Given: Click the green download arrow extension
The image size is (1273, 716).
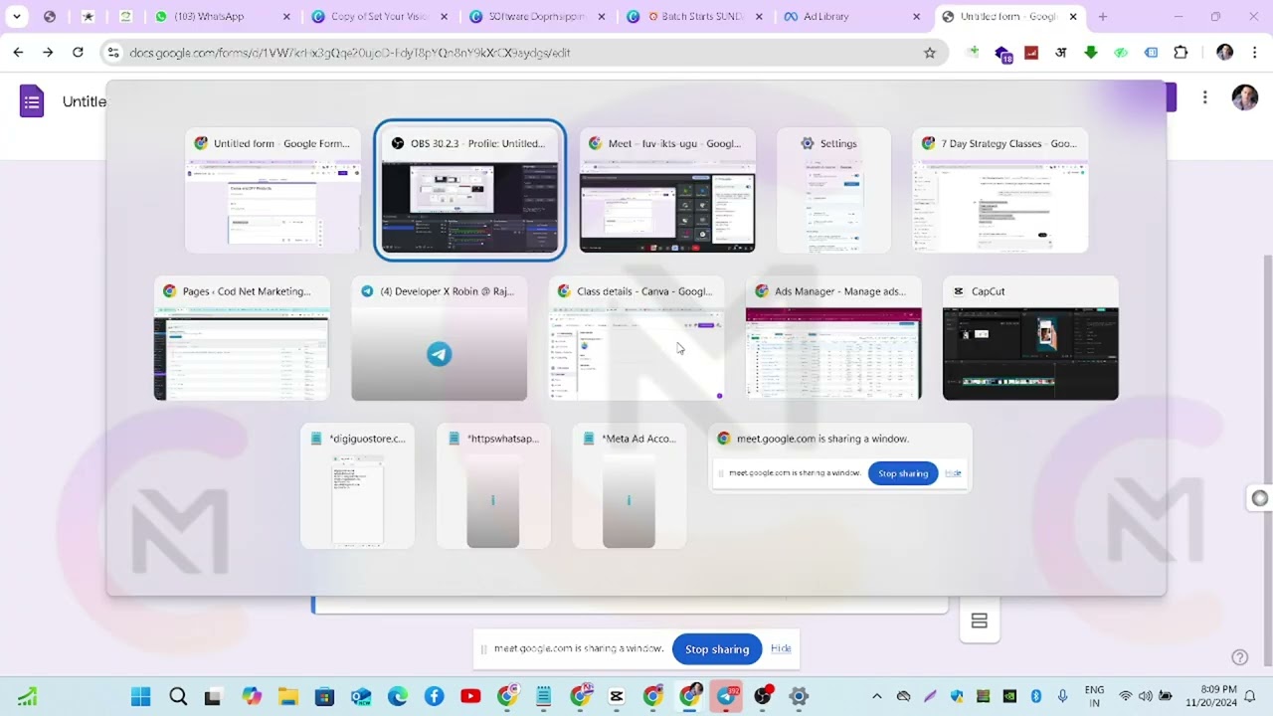Looking at the screenshot, I should tap(1091, 53).
